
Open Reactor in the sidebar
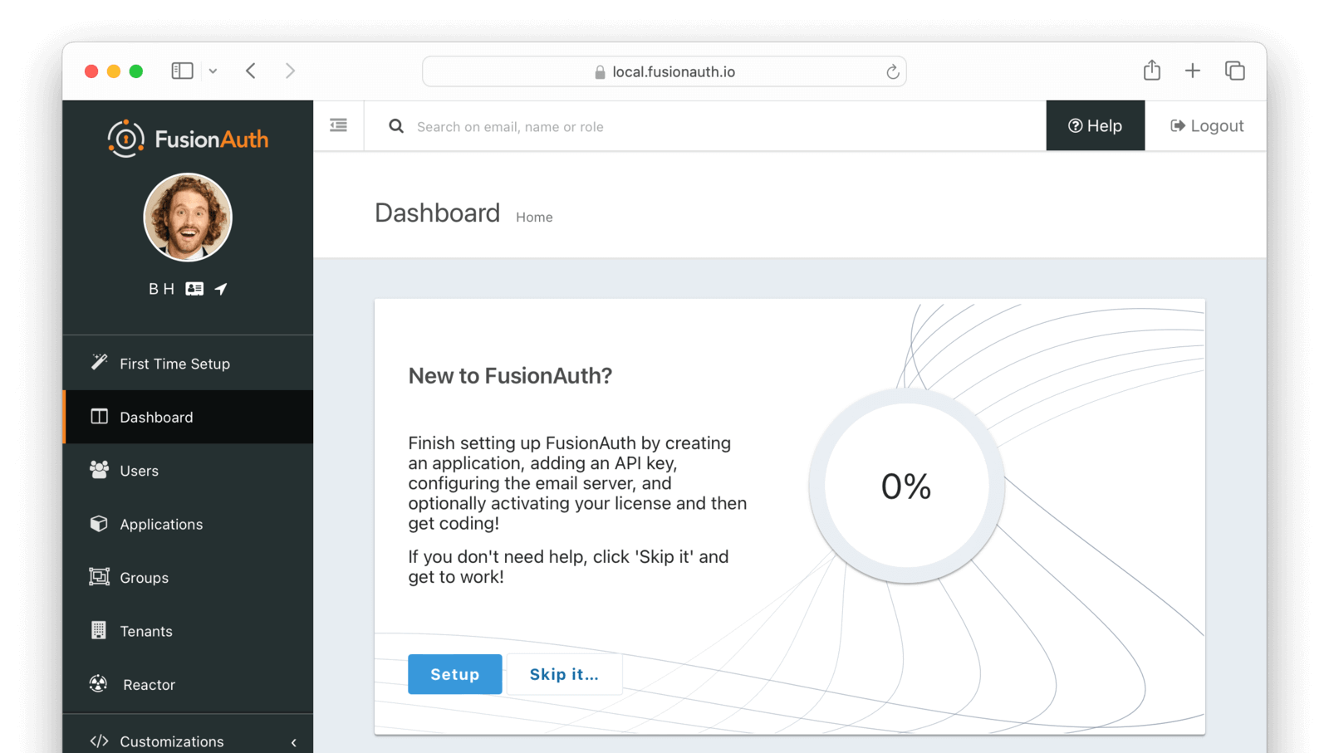189,685
